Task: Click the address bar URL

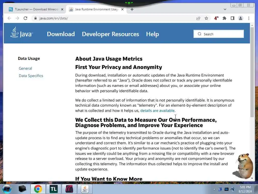Action: (x=54, y=18)
